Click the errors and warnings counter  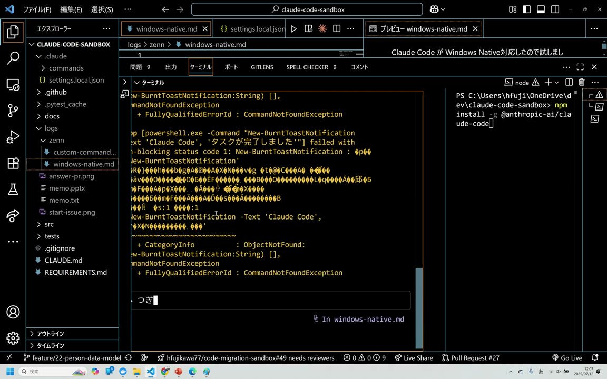point(364,358)
